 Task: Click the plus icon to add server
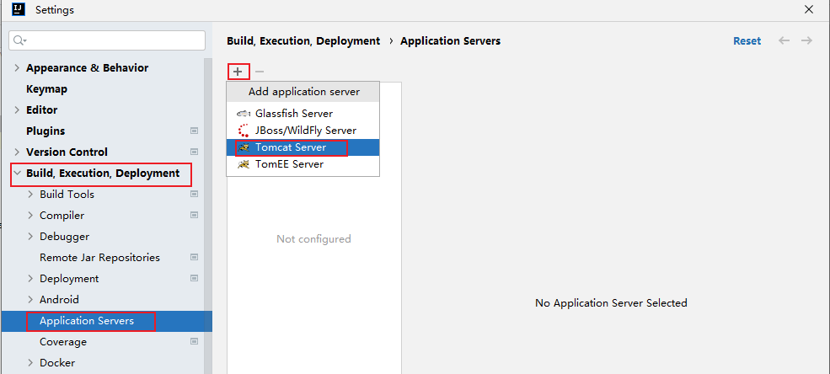[238, 72]
